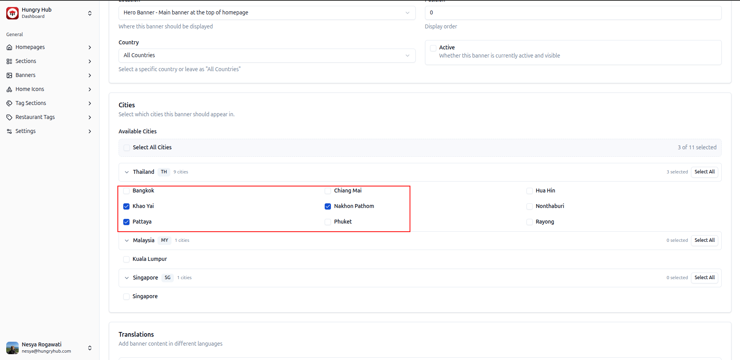This screenshot has height=360, width=740.
Task: Click the Tag Sections tags icon
Action: [x=9, y=103]
